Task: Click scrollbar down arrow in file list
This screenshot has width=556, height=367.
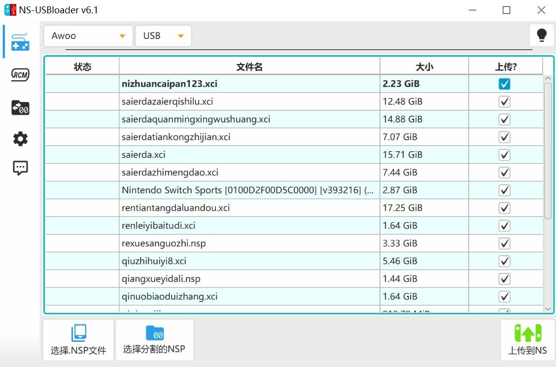Action: coord(548,309)
